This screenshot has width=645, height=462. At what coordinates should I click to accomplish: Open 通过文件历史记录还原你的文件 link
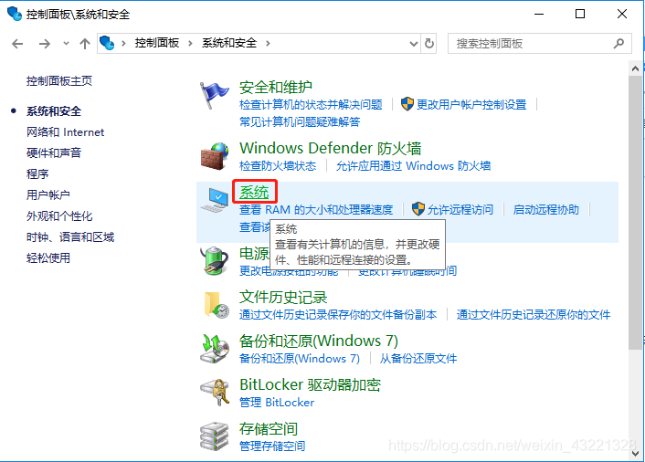point(534,314)
